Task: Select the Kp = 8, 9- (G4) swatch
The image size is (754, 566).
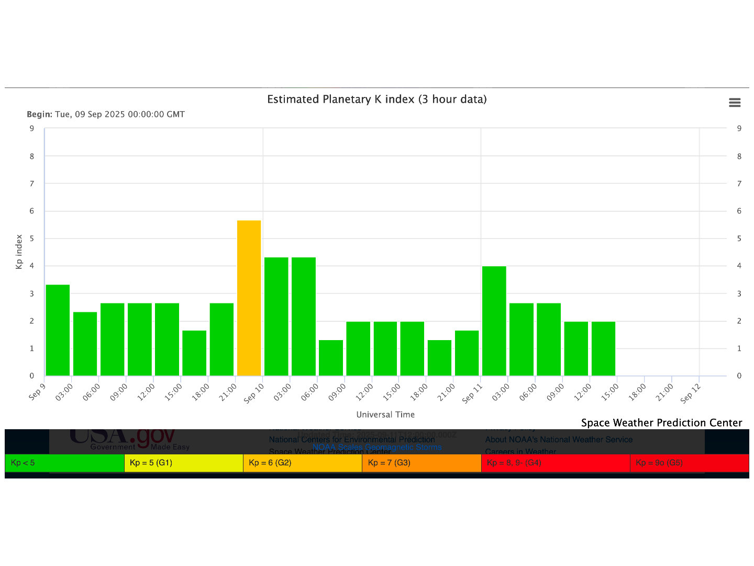Action: pos(556,463)
